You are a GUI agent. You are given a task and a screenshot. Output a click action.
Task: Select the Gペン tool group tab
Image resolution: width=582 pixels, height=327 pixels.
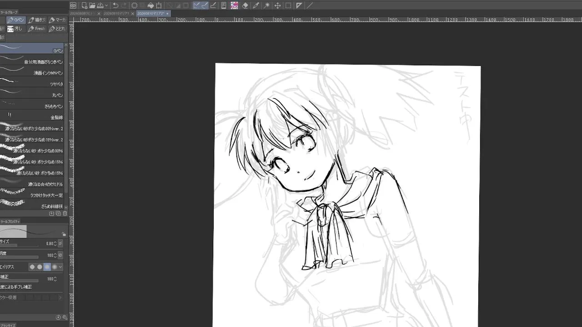[15, 20]
